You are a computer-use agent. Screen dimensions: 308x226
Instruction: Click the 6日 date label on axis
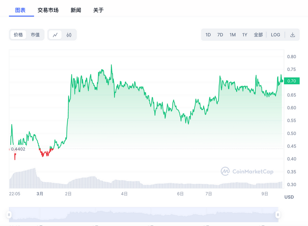[180, 194]
